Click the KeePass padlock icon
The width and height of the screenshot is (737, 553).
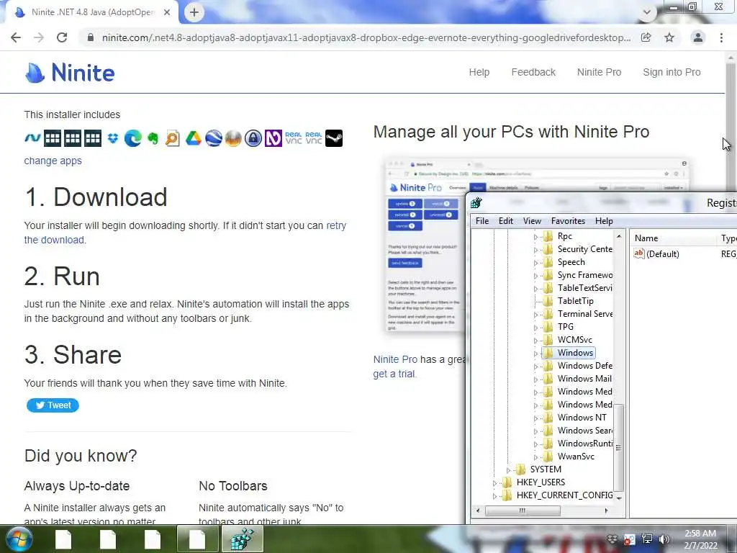click(x=253, y=138)
